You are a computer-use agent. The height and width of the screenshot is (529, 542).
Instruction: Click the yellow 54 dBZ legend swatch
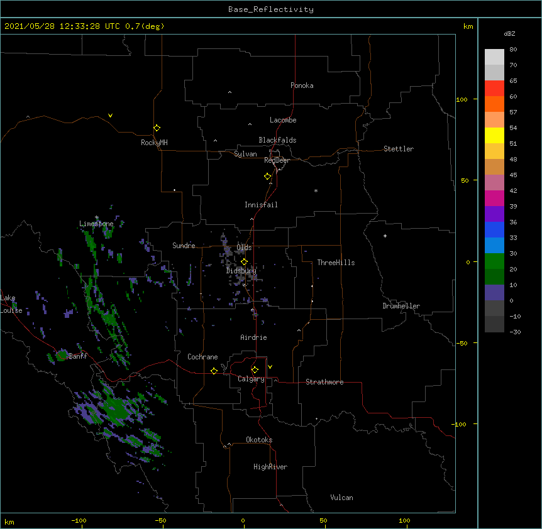[494, 136]
